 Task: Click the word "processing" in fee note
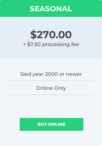(56, 45)
